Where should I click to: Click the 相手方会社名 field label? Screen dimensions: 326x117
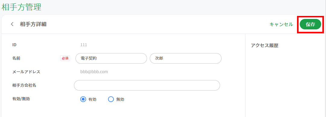point(24,85)
